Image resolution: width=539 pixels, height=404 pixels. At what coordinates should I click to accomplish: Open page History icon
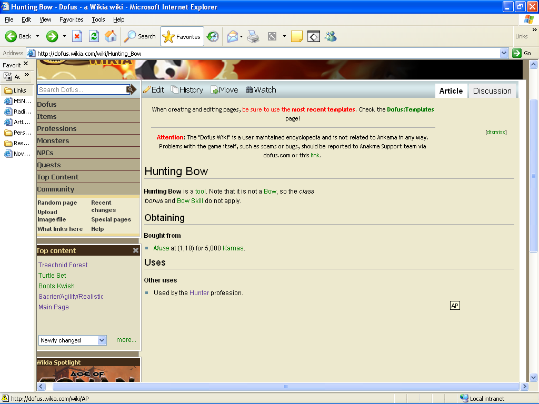coord(175,90)
